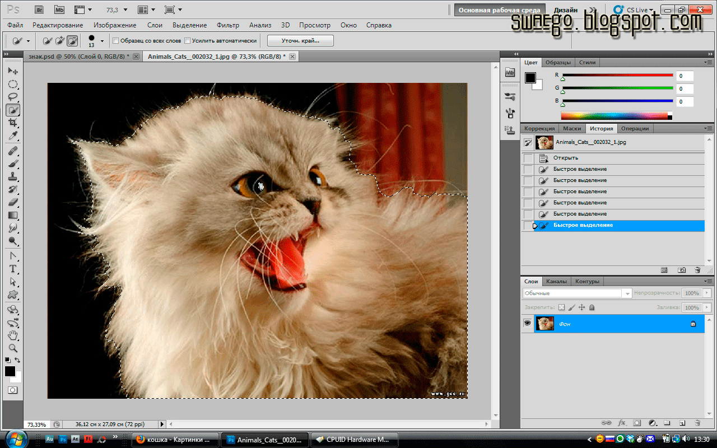Select the Brush tool
The image size is (717, 448).
13,164
